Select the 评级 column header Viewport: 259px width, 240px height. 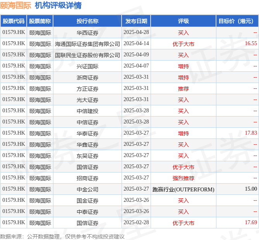pyautogui.click(x=184, y=21)
